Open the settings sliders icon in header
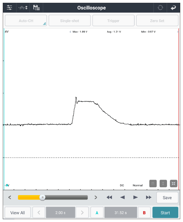183x222 pixels. pos(9,8)
